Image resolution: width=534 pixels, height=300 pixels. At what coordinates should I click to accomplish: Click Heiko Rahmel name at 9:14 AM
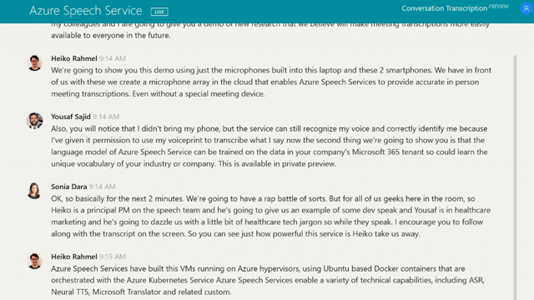click(x=74, y=58)
